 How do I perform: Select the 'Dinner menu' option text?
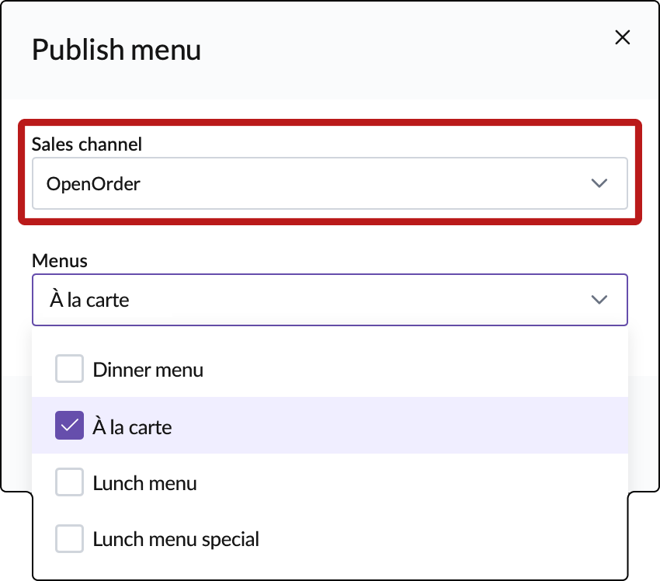(148, 370)
